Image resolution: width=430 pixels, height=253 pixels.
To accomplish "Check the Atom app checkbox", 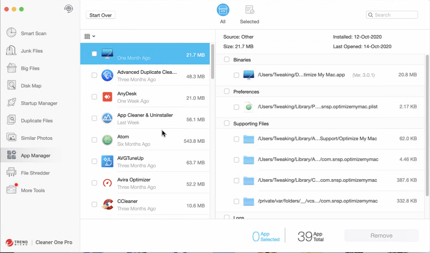I will (94, 140).
